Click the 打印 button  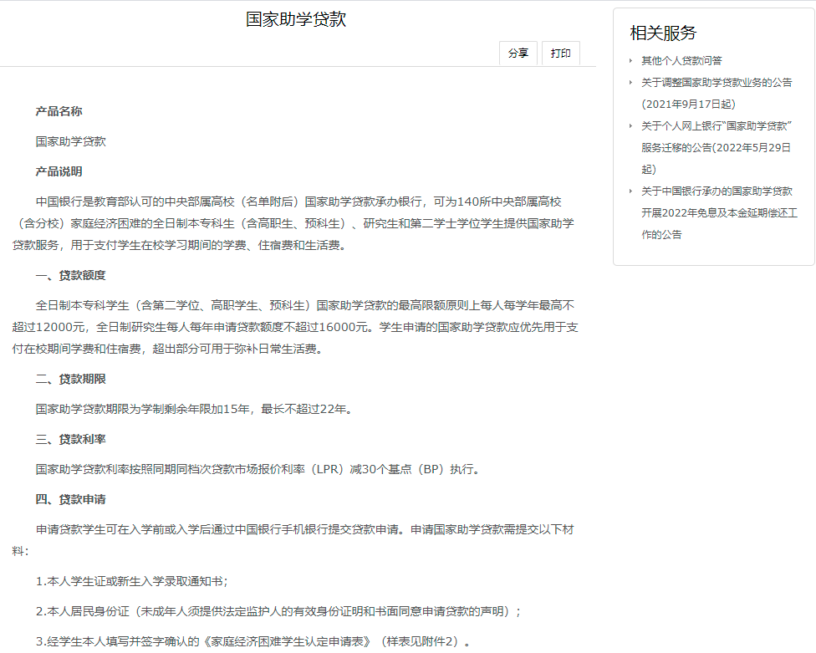point(560,54)
